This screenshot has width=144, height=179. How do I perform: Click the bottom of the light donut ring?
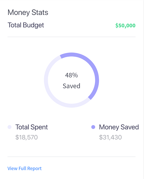click(71, 105)
